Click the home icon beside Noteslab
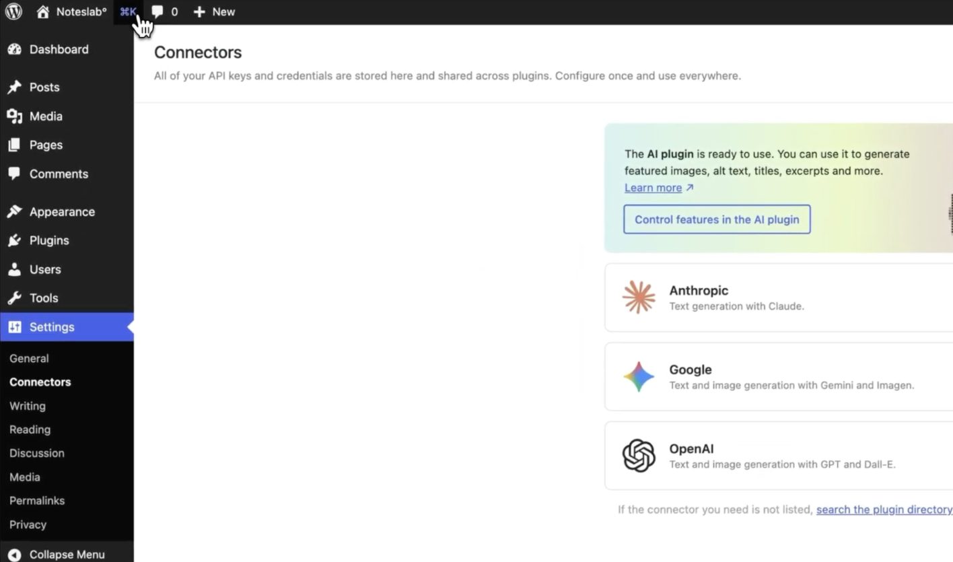 (x=43, y=11)
